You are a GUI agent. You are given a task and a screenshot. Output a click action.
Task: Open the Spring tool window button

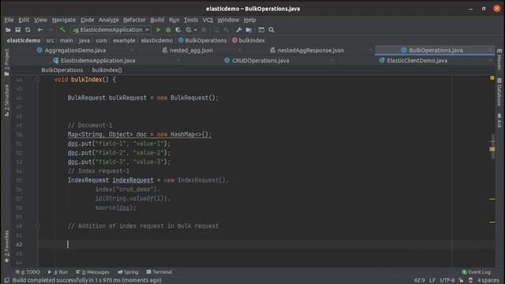[x=128, y=272]
